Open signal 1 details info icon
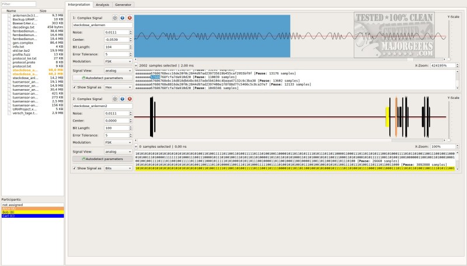467x266 pixels. coord(123,18)
